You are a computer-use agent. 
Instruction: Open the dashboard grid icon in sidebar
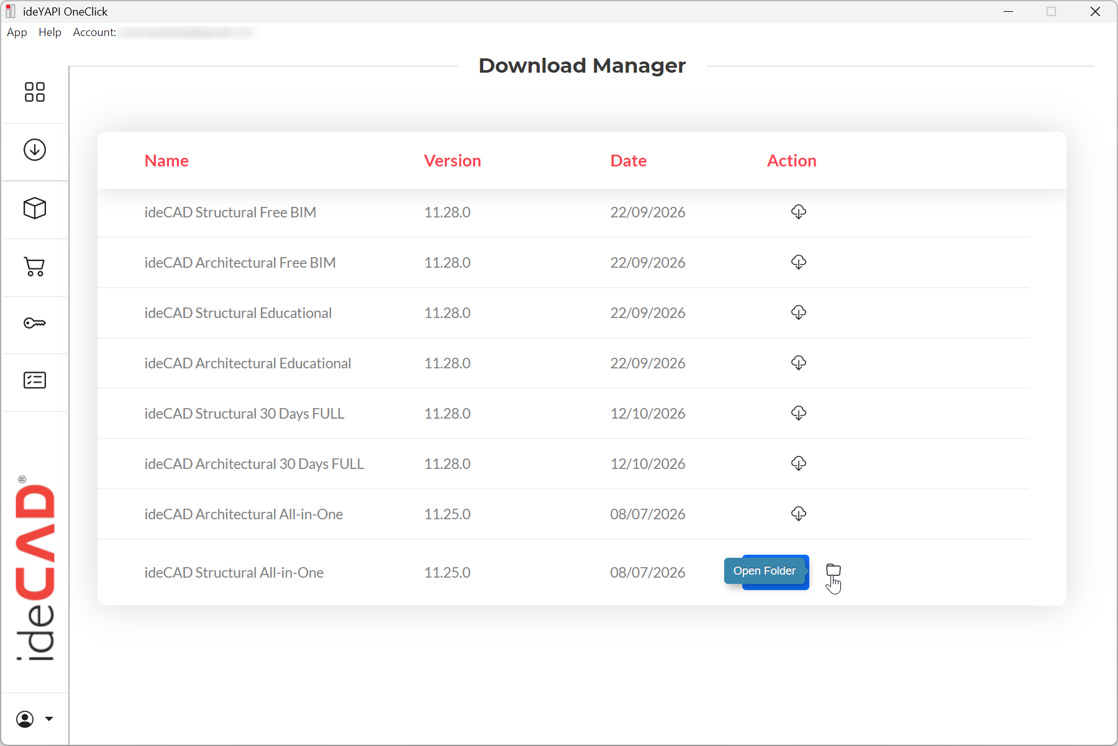tap(35, 92)
